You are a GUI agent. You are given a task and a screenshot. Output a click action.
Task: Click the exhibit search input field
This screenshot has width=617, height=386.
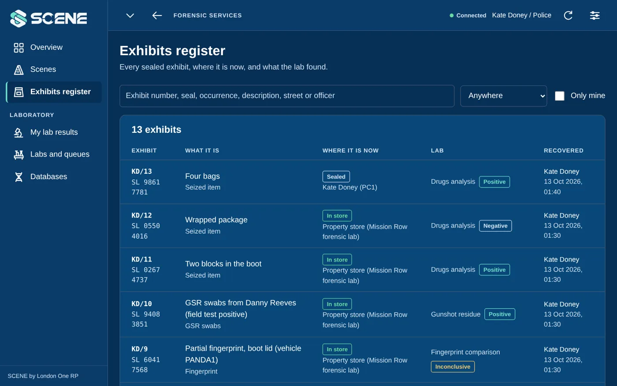pyautogui.click(x=286, y=96)
